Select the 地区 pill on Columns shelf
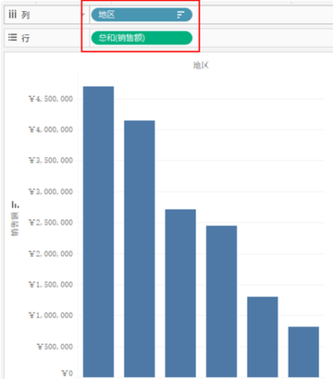The image size is (333, 379). [x=142, y=15]
